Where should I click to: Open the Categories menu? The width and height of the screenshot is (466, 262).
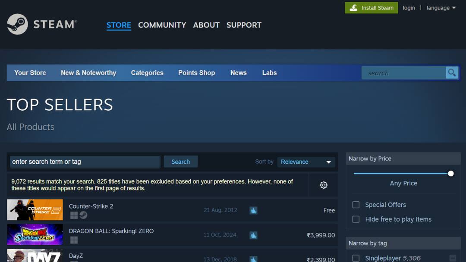147,72
